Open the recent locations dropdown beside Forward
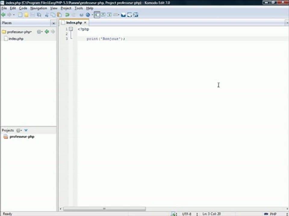 [x=14, y=15]
